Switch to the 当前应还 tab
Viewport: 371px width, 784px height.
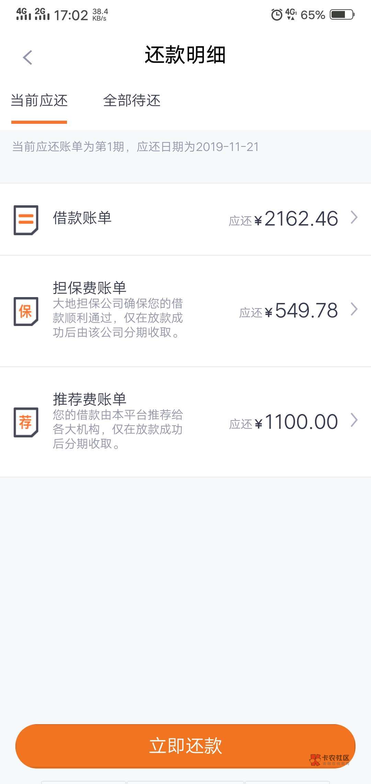pos(39,101)
